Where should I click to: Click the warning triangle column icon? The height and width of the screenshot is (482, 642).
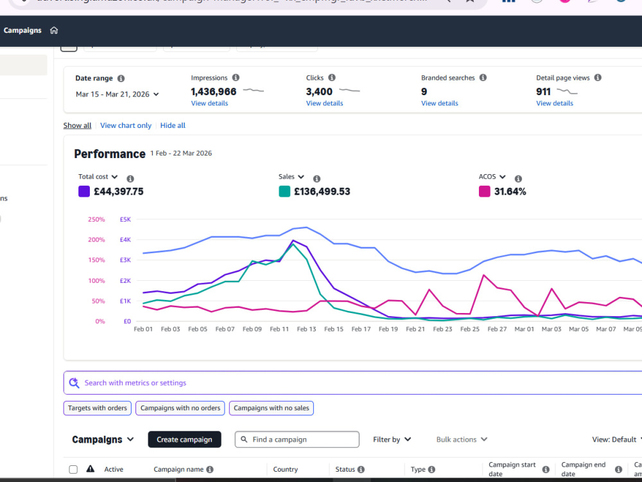91,469
